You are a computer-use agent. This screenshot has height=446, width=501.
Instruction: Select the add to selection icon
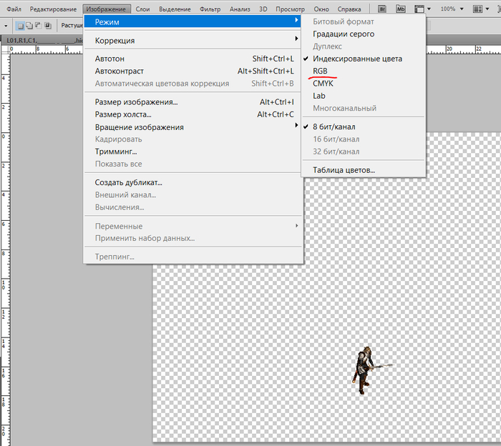(29, 25)
